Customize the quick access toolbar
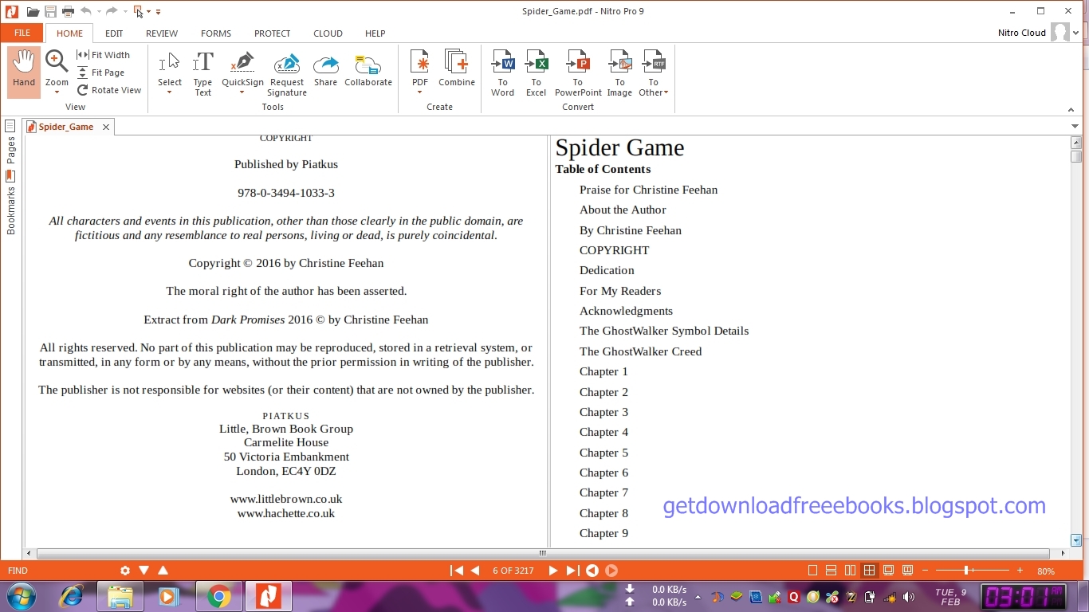 pyautogui.click(x=159, y=12)
